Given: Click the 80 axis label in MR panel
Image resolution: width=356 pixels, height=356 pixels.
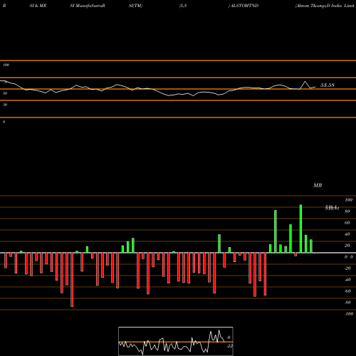Looking at the screenshot, I should tap(347, 211).
